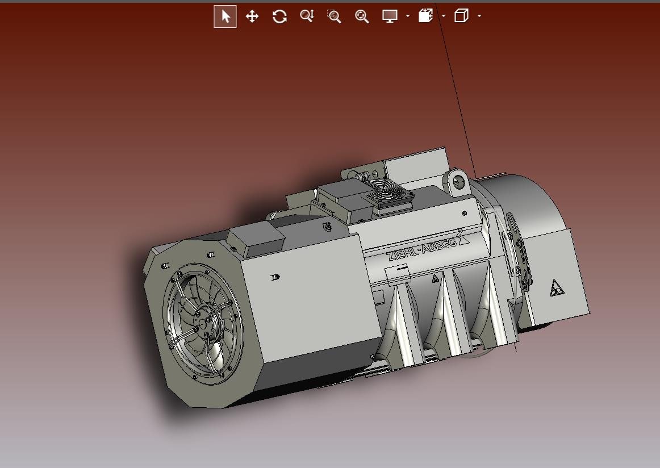Image resolution: width=660 pixels, height=468 pixels.
Task: Click the lifting eye bolt on the motor
Action: coord(457,183)
